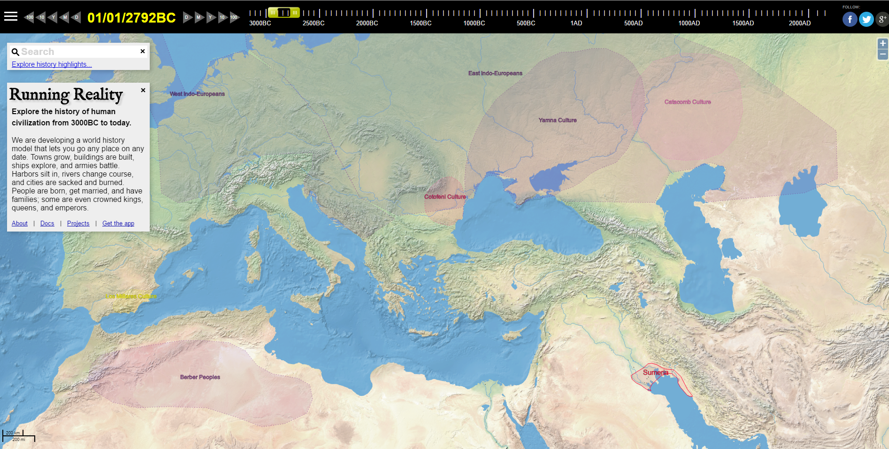Open the About link
The width and height of the screenshot is (889, 449).
20,224
